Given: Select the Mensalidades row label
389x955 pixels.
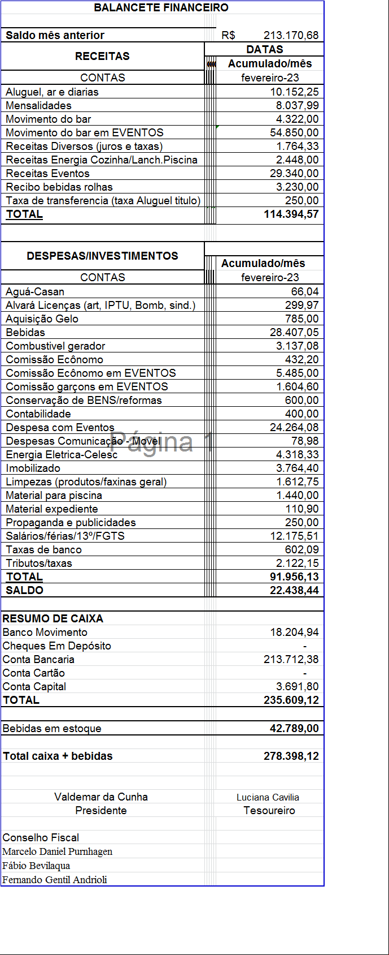Looking at the screenshot, I should 38,105.
